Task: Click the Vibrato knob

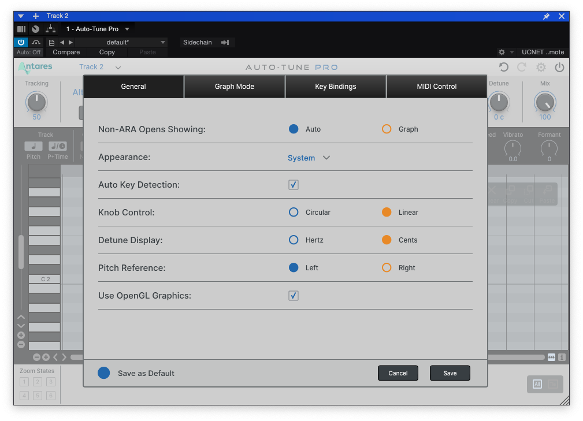Action: [x=513, y=148]
